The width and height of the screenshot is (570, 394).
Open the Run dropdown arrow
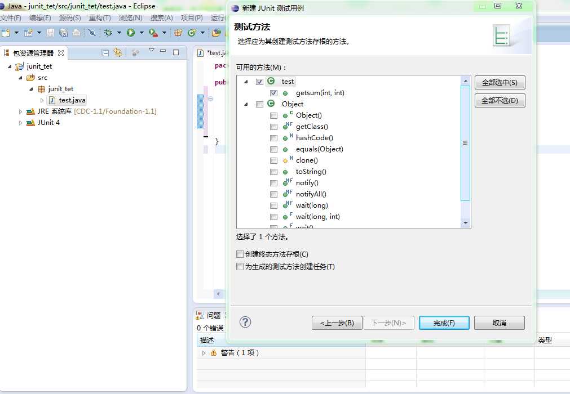142,33
